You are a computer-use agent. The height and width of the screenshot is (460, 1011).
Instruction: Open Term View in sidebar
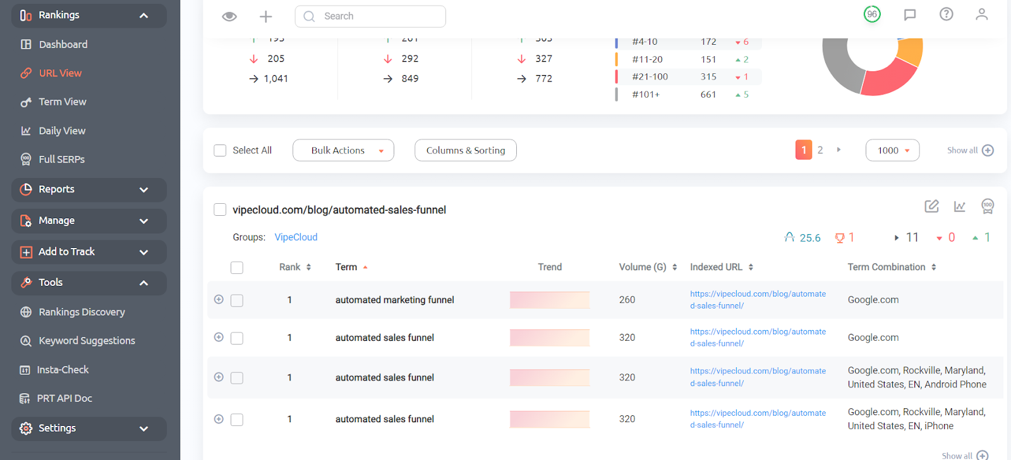point(63,102)
